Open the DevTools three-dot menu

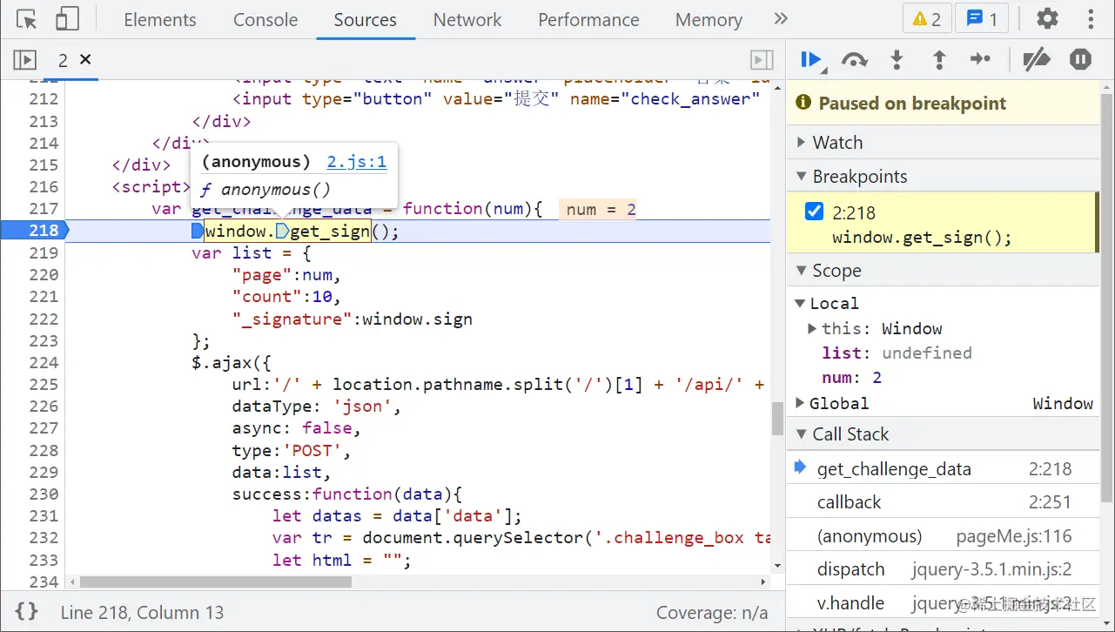point(1091,19)
